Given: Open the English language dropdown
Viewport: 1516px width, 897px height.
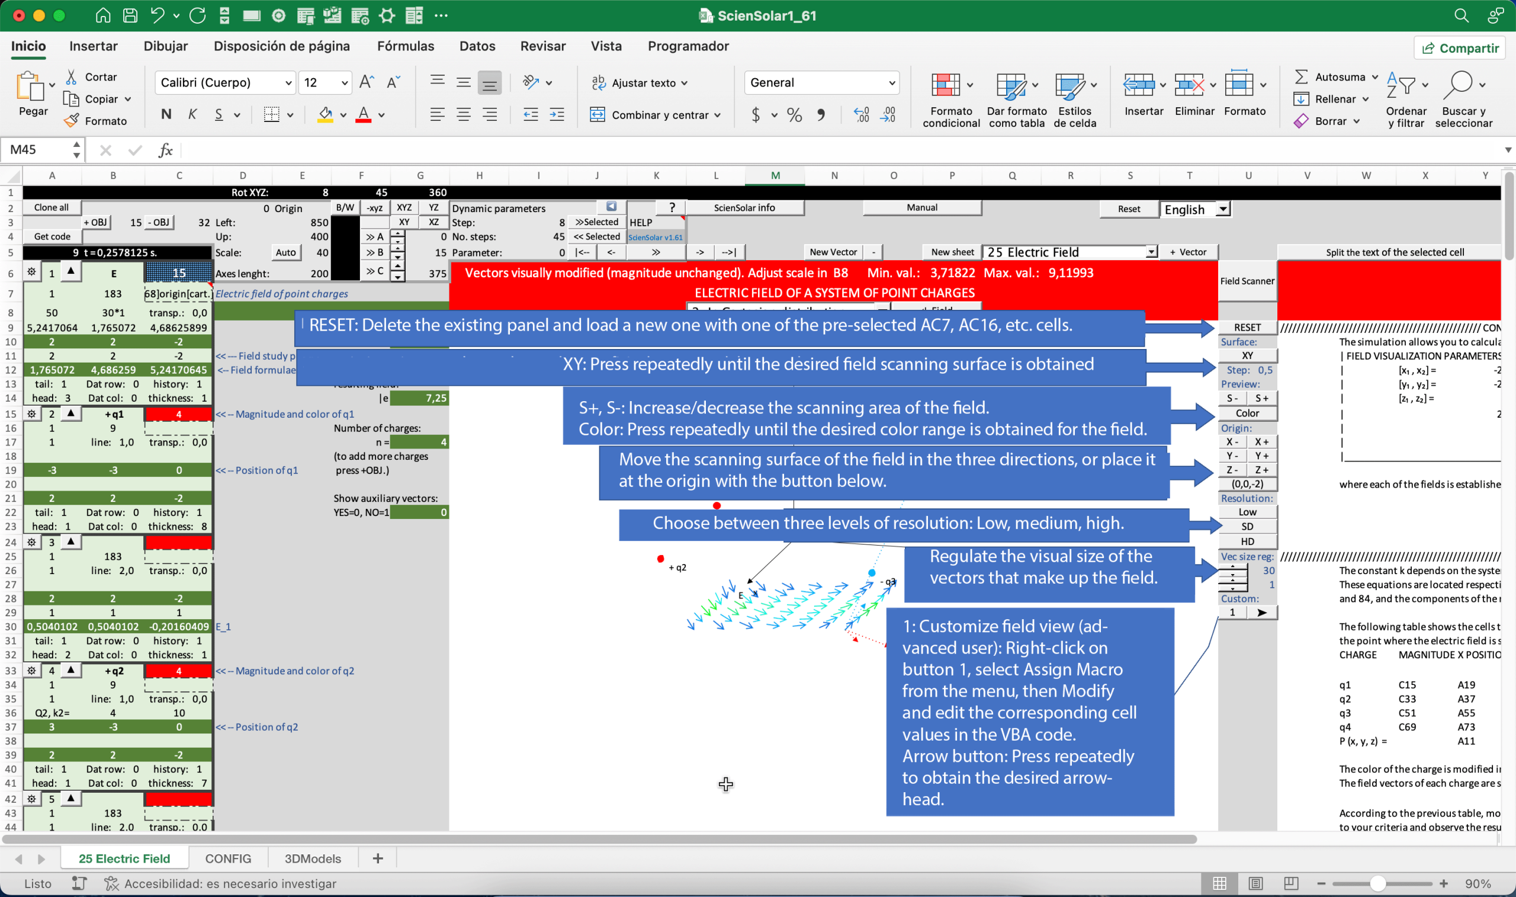Looking at the screenshot, I should (1222, 209).
